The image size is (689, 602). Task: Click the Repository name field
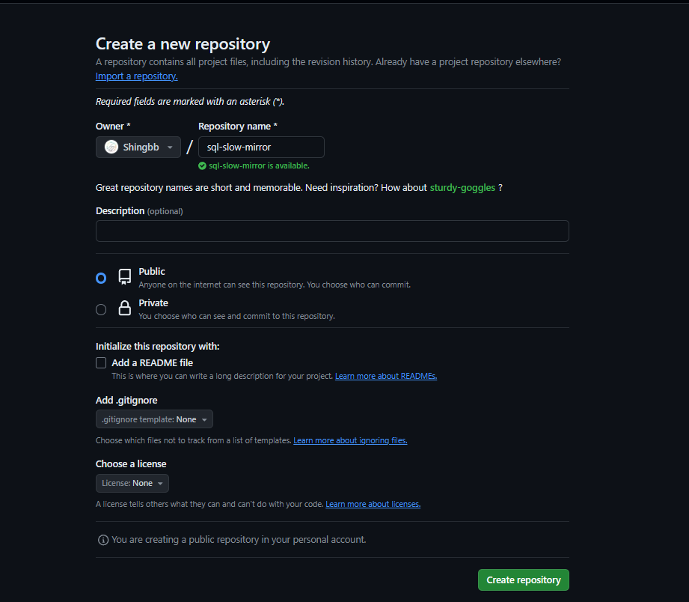tap(260, 147)
